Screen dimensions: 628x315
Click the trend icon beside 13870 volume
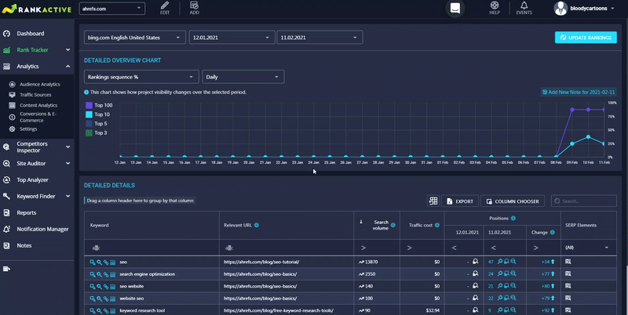pos(361,262)
